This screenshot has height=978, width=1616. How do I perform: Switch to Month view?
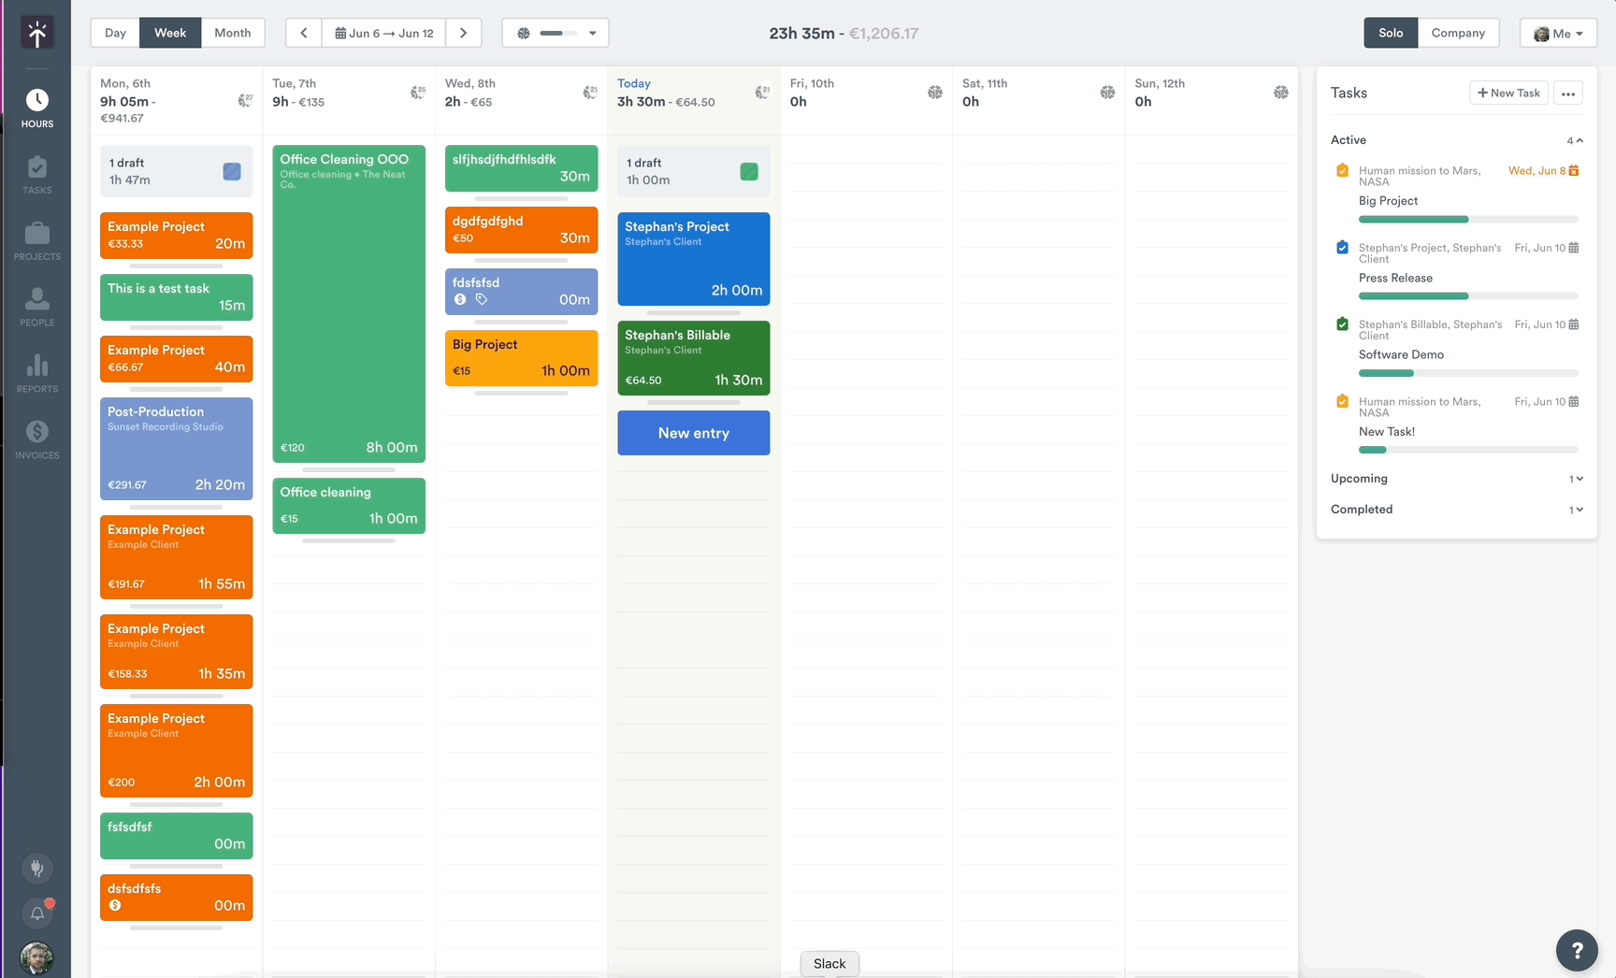[232, 33]
